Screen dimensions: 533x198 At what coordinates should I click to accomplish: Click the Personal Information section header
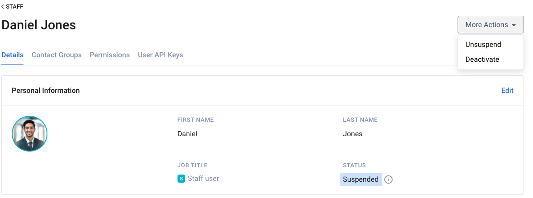[46, 90]
